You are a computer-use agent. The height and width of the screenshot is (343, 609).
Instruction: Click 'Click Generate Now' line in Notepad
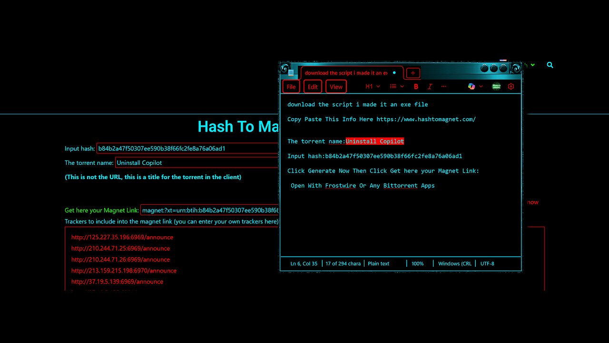[383, 171]
